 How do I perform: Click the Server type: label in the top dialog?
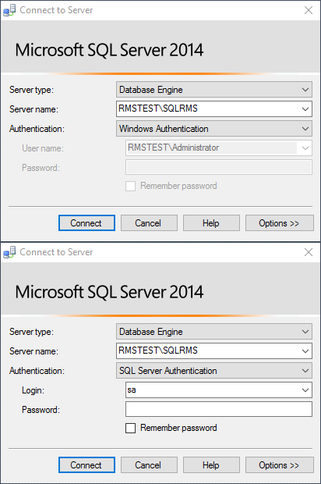click(x=31, y=90)
